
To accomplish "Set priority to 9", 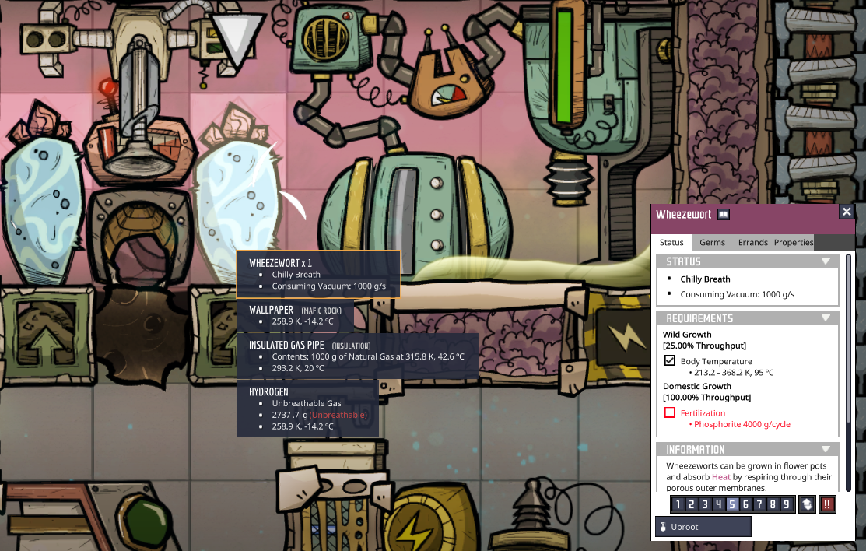I will click(786, 504).
